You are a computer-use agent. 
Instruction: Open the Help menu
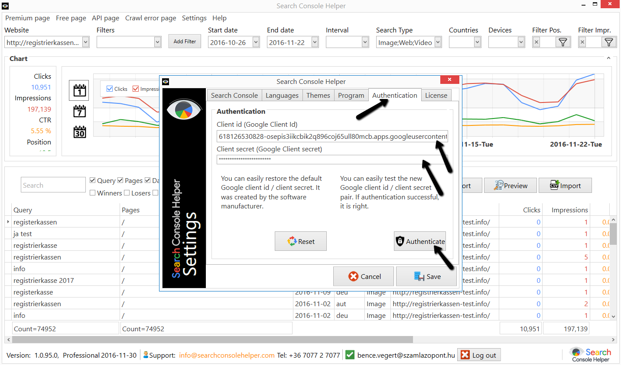(219, 18)
